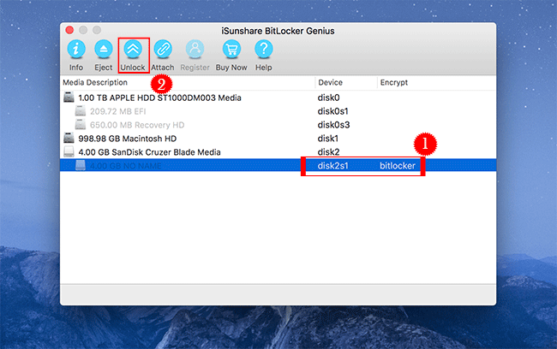Click the iSunshare BitLocker Genius window title
The height and width of the screenshot is (349, 557).
tap(278, 31)
